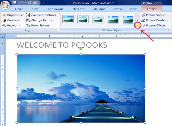The image size is (172, 126).
Task: Switch to the Page Layout tab
Action: coord(55,9)
